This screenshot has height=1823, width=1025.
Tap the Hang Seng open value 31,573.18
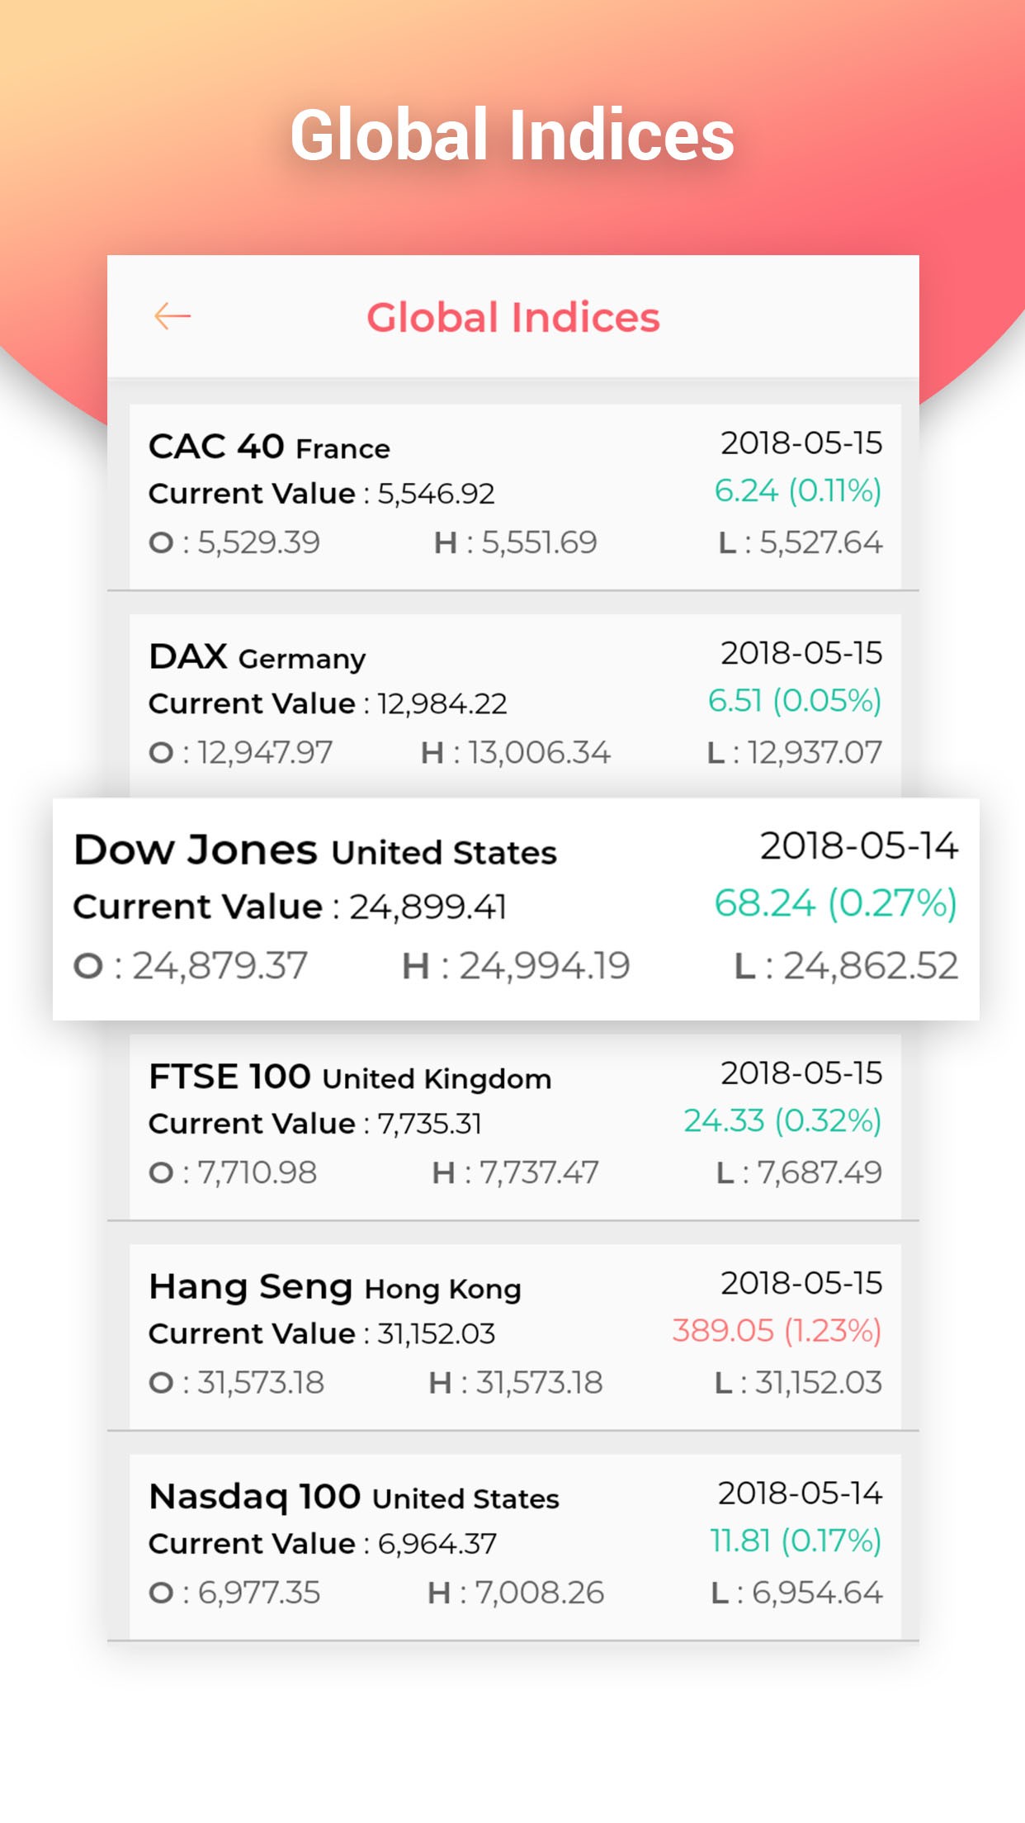pos(261,1383)
